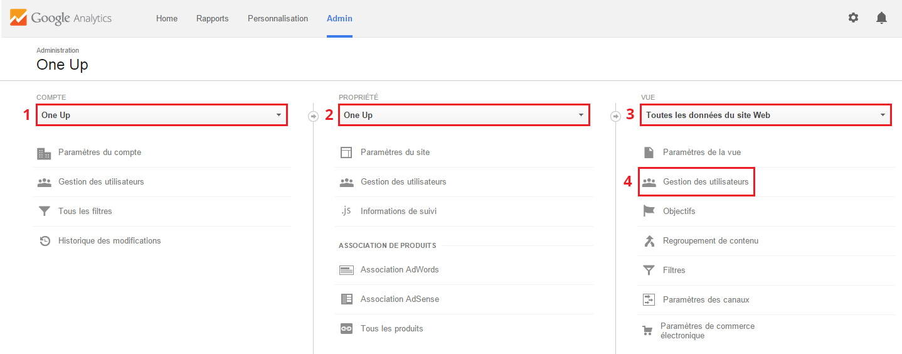This screenshot has height=354, width=902.
Task: Click the ASSOCIATION DE PRODUITS heading
Action: point(387,245)
